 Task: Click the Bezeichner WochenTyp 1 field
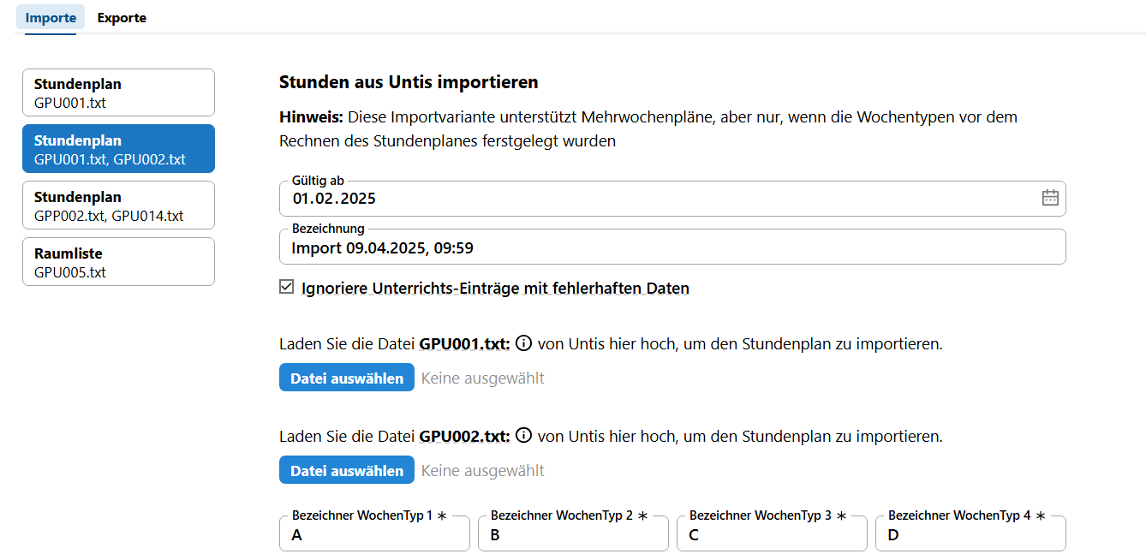(x=374, y=533)
